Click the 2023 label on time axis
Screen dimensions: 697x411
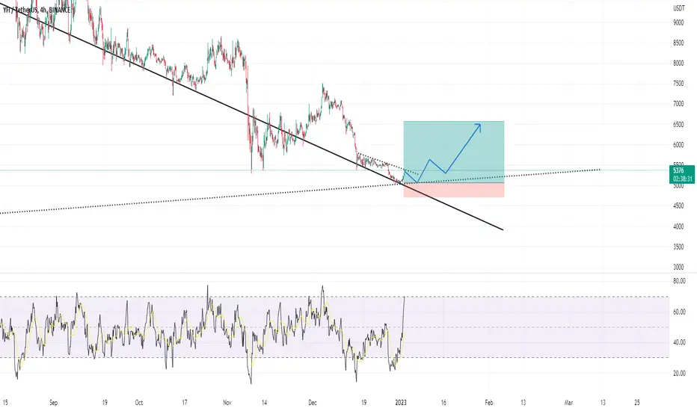coord(401,403)
